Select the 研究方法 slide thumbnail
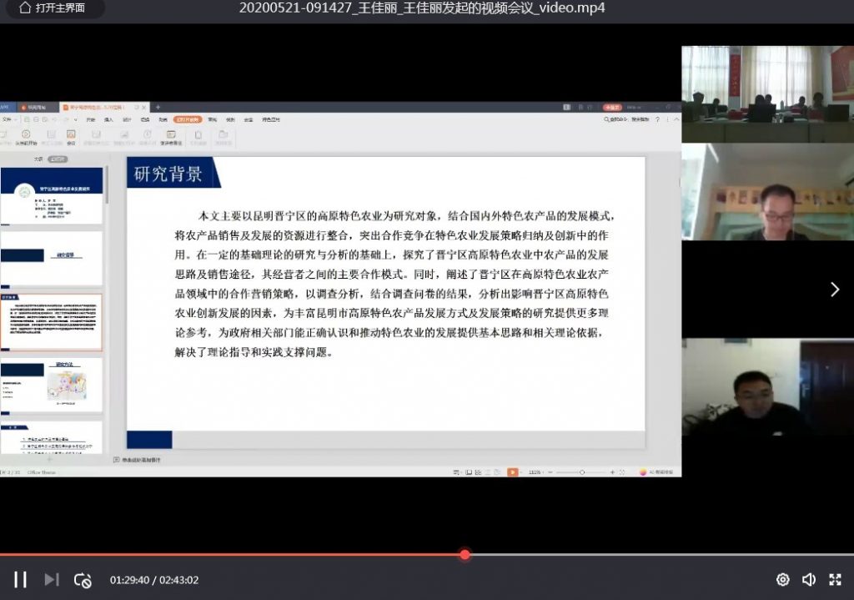The image size is (854, 600). click(x=52, y=384)
